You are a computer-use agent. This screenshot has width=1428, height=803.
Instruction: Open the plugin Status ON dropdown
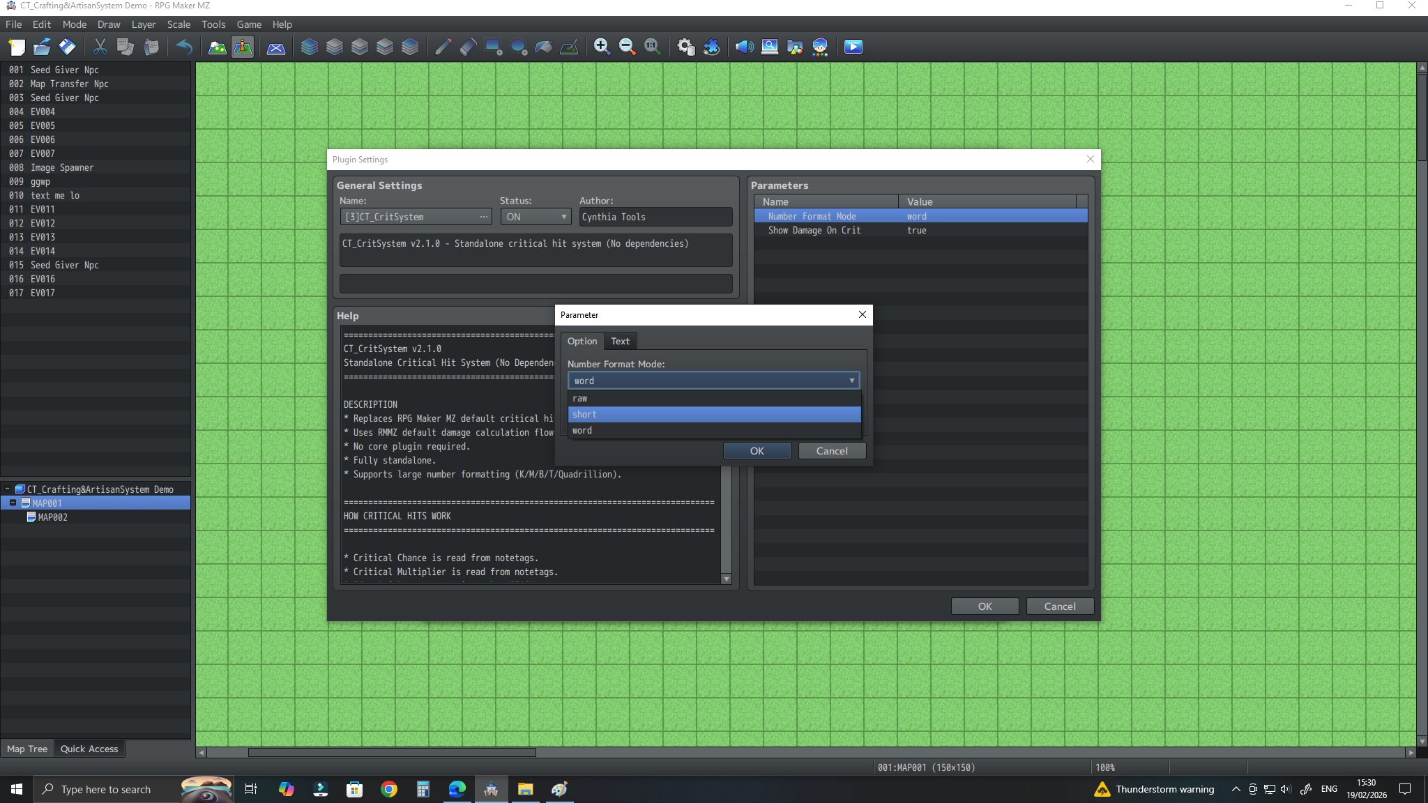(535, 217)
